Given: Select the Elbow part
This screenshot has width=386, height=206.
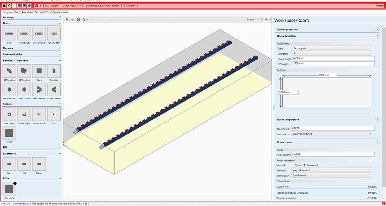Looking at the screenshot, I should point(39,71).
